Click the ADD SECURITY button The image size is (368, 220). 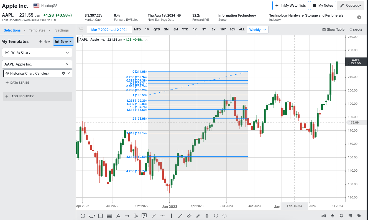coord(38,96)
